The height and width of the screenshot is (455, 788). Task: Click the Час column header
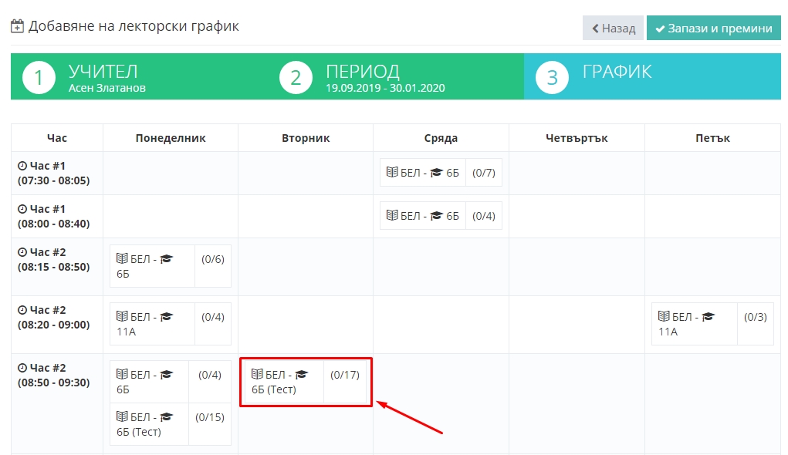tap(57, 138)
